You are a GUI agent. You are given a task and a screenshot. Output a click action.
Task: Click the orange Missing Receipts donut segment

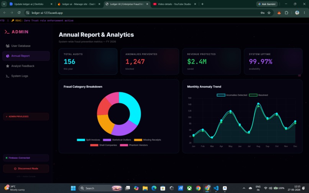(104, 123)
